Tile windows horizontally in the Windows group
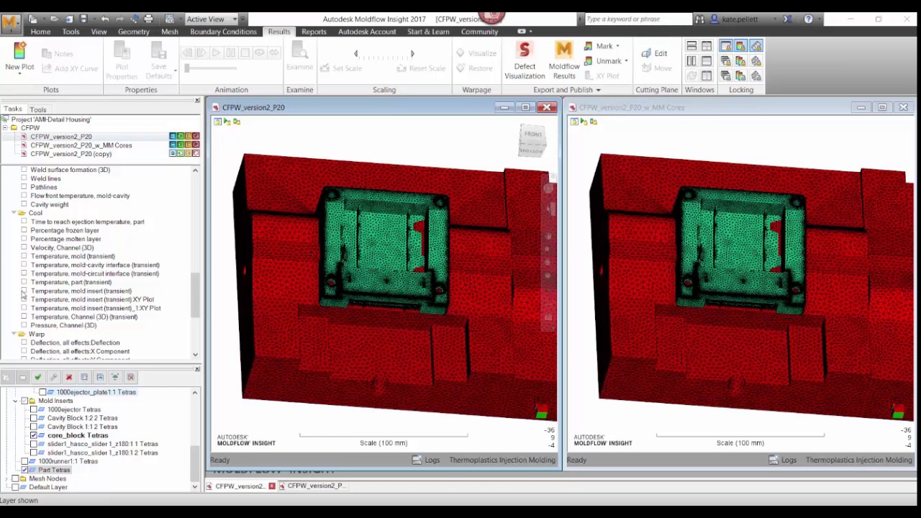Image resolution: width=921 pixels, height=518 pixels. tap(691, 47)
